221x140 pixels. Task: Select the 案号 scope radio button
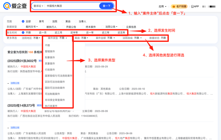[37, 21]
